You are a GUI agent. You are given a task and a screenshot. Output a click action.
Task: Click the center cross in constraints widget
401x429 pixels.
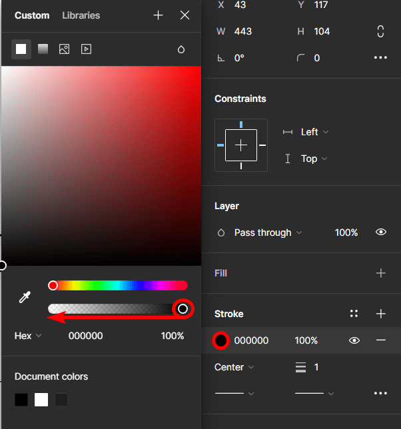click(x=241, y=145)
